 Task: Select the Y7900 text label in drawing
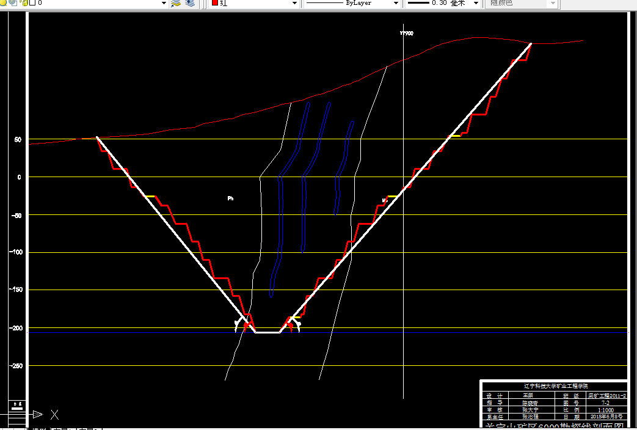click(x=407, y=34)
